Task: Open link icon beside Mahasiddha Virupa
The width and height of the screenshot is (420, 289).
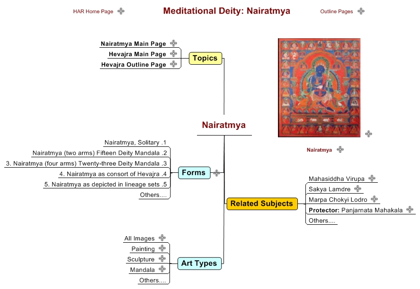Action: [x=372, y=178]
